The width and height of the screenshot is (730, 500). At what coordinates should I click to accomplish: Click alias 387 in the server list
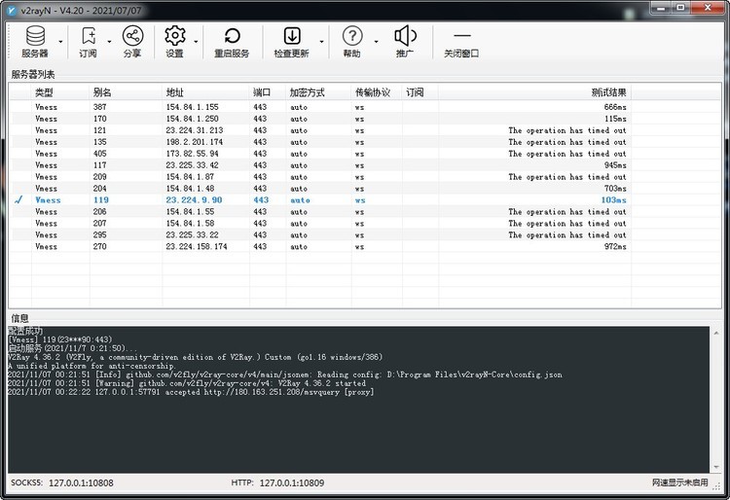(x=99, y=107)
